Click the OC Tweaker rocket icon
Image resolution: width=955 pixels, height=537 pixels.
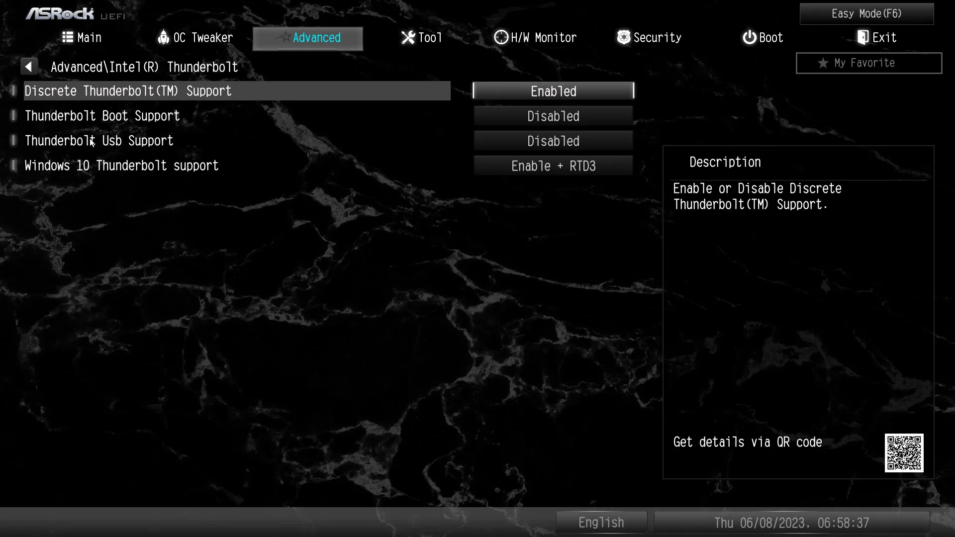click(x=163, y=37)
